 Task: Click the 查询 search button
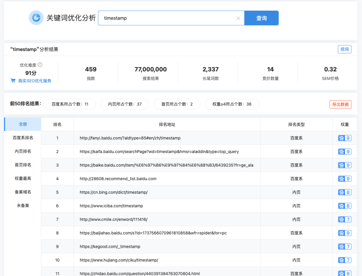pyautogui.click(x=261, y=18)
